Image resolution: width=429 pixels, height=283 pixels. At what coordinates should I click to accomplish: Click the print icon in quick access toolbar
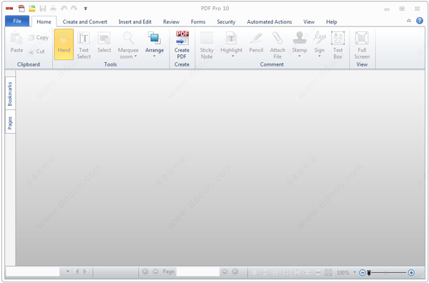coord(53,9)
